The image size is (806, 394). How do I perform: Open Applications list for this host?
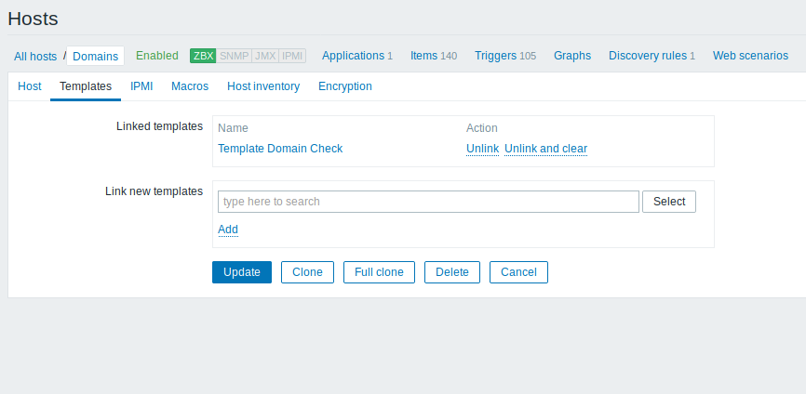click(x=353, y=56)
